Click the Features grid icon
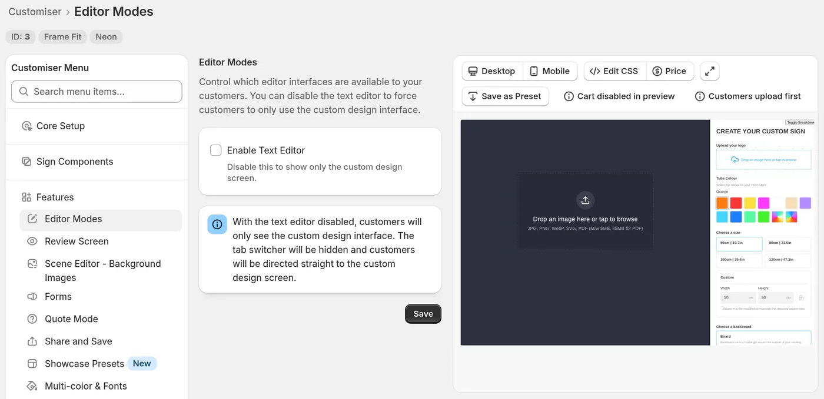The width and height of the screenshot is (824, 399). coord(26,197)
